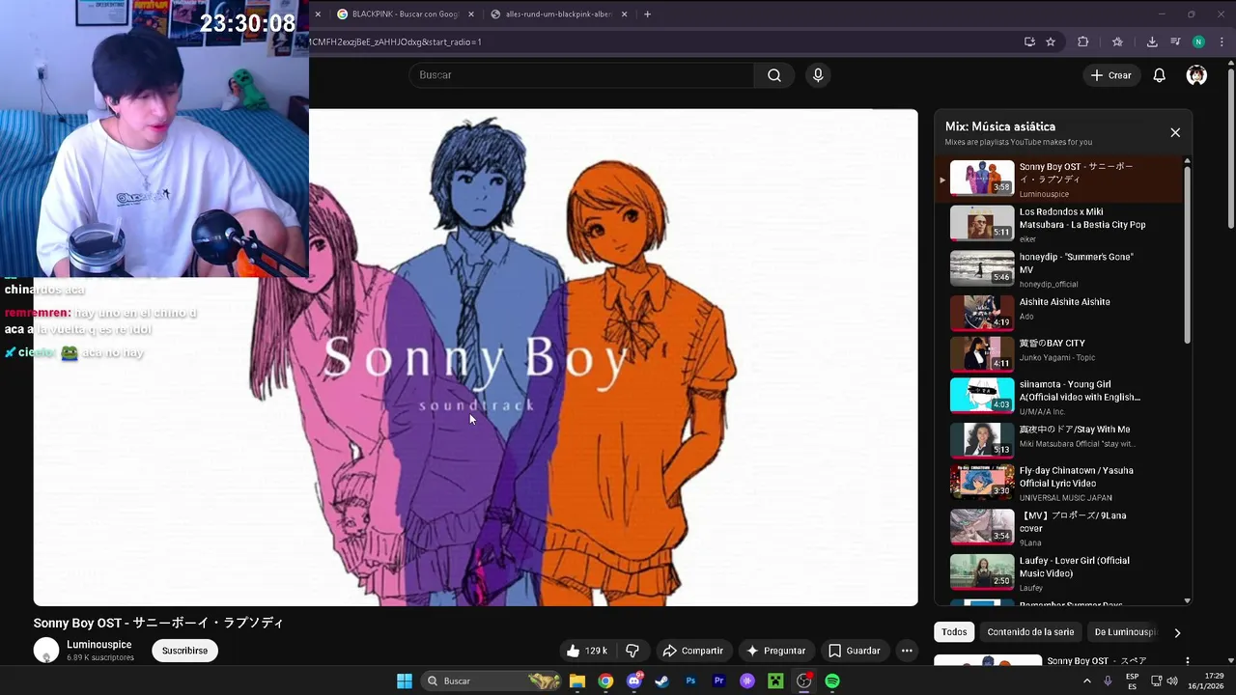Play 黄昏のBAY CITY by Junko Yagami
Screen dimensions: 1236x695
tap(1058, 354)
